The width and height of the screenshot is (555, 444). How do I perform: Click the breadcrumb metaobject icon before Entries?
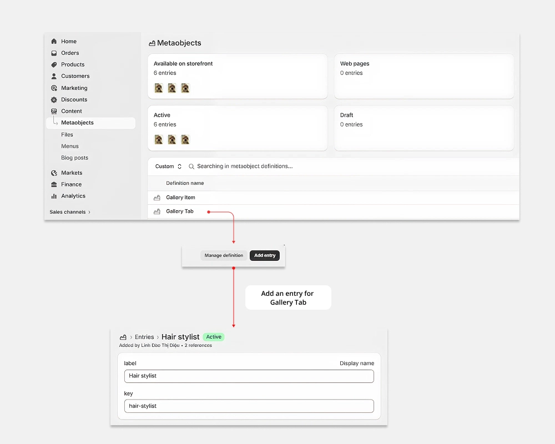click(x=123, y=337)
